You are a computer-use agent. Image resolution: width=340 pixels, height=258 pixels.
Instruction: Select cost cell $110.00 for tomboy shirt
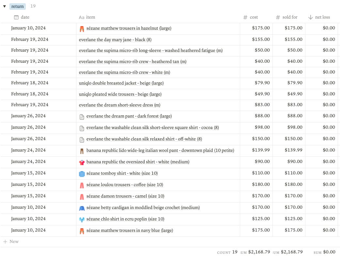256,173
